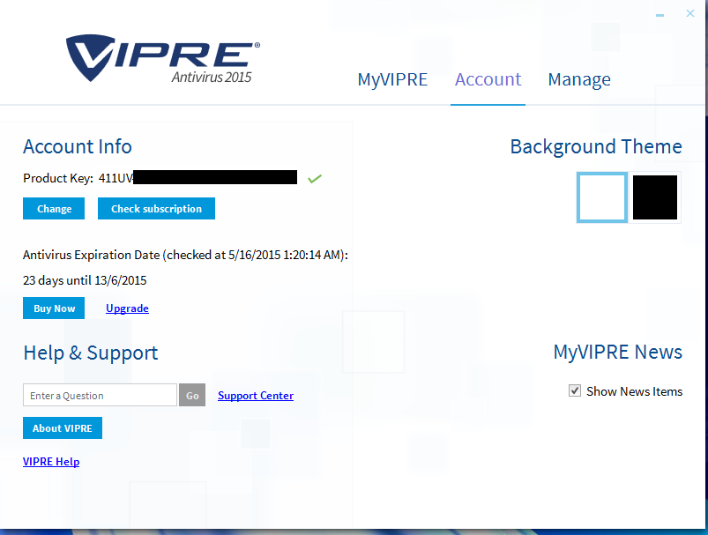Click the VIPRE Antivirus 2015 logo

pos(163,59)
